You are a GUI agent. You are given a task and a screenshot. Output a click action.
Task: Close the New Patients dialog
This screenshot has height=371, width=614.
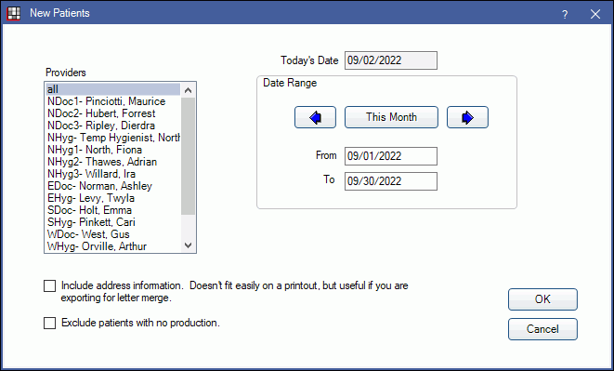tap(595, 15)
